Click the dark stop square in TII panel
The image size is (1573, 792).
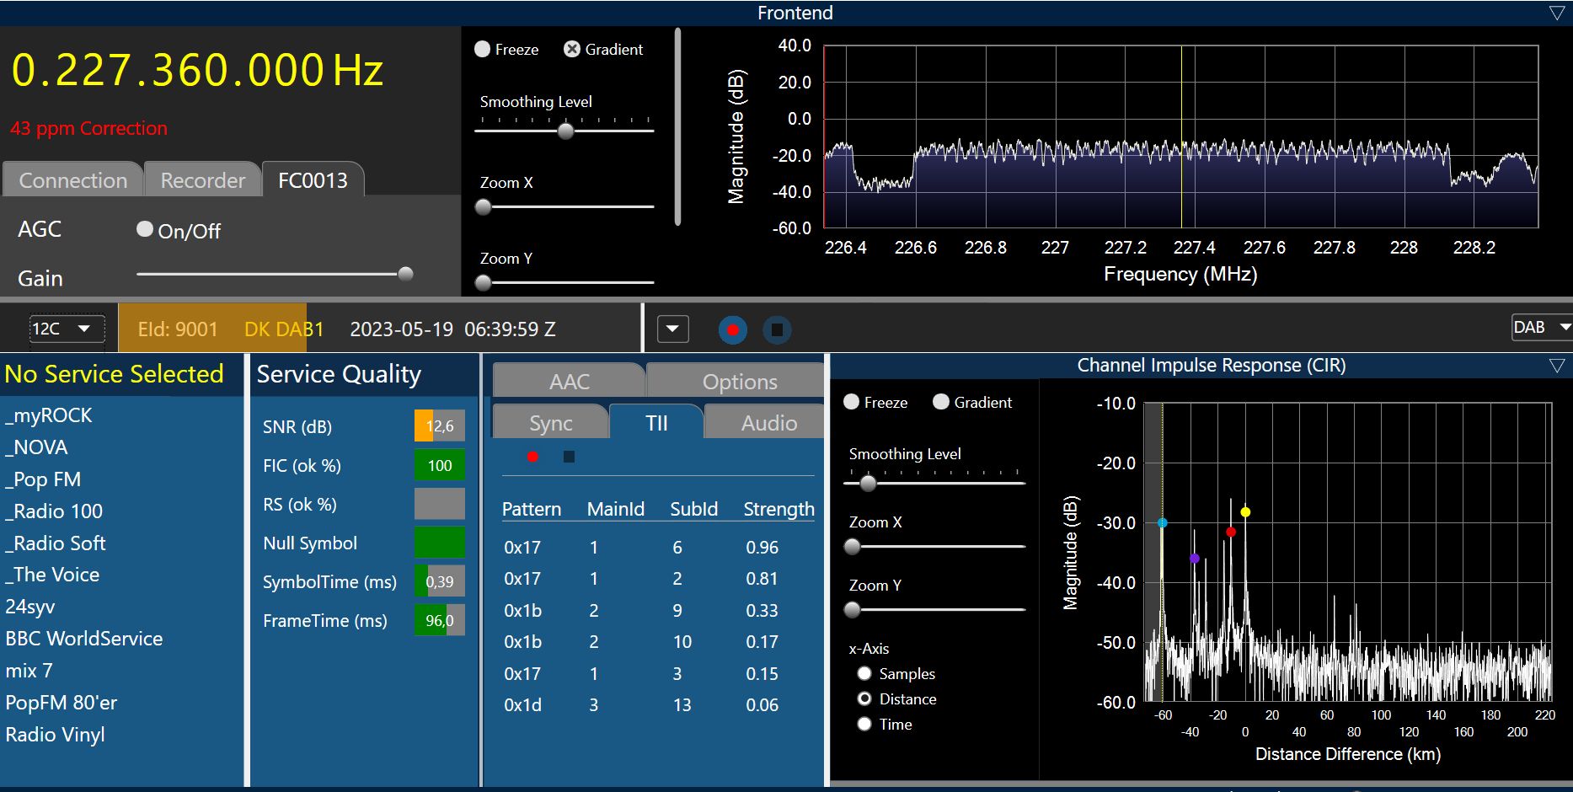[x=569, y=457]
